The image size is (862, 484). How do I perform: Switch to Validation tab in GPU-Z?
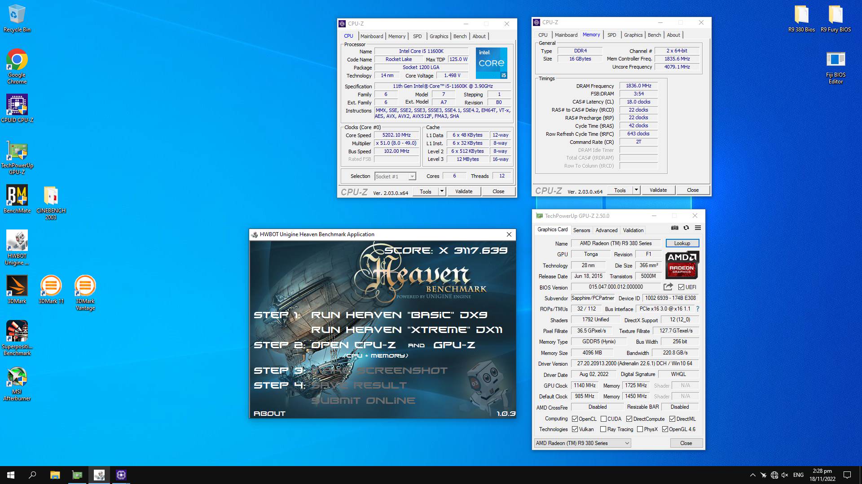tap(633, 230)
